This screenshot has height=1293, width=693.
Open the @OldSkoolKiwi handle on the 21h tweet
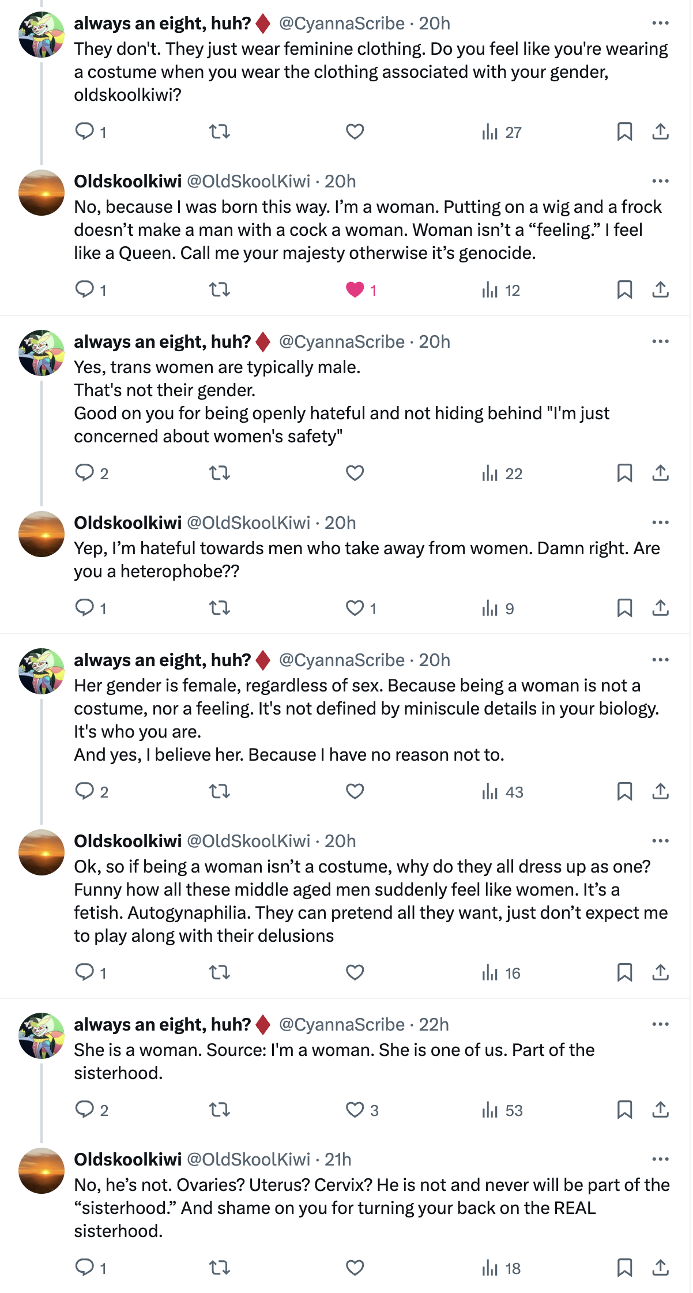(248, 1159)
